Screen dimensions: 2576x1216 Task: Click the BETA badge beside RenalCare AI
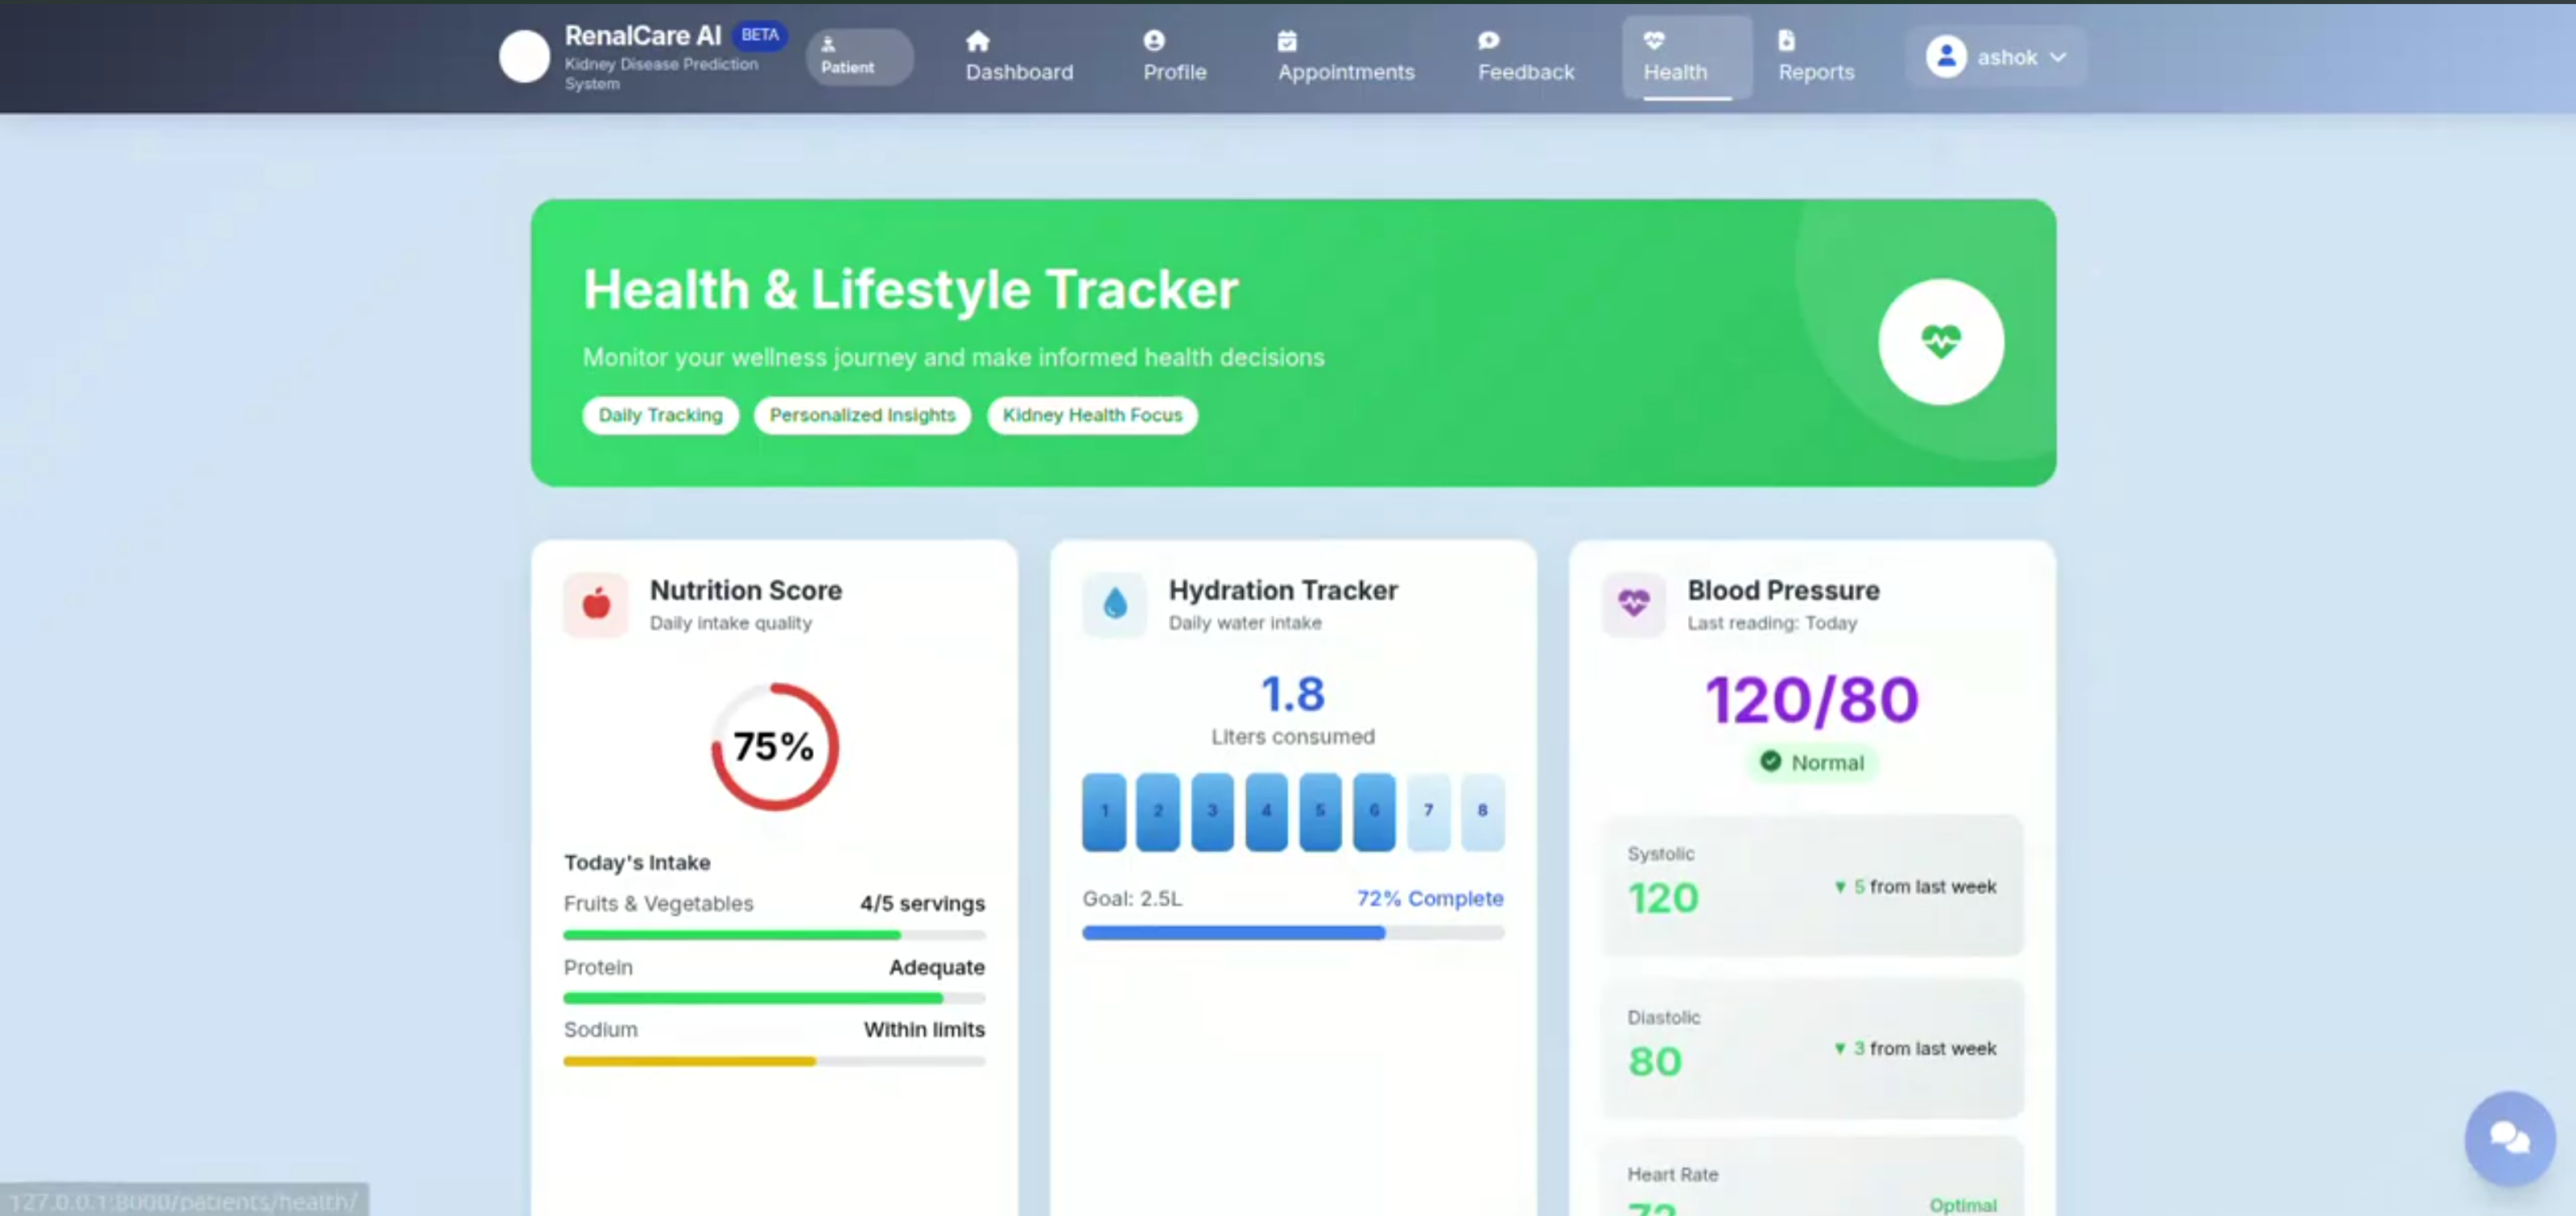point(760,35)
